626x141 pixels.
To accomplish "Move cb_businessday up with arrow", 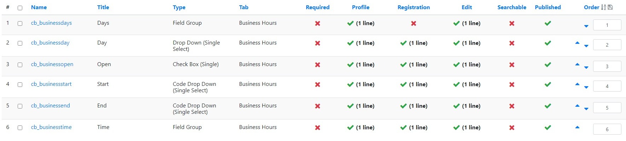I will [577, 43].
